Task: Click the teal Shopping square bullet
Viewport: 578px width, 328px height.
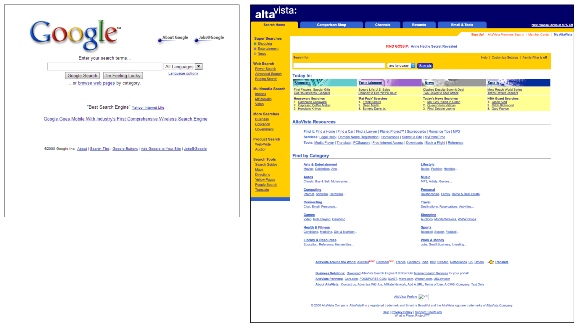Action: [255, 44]
